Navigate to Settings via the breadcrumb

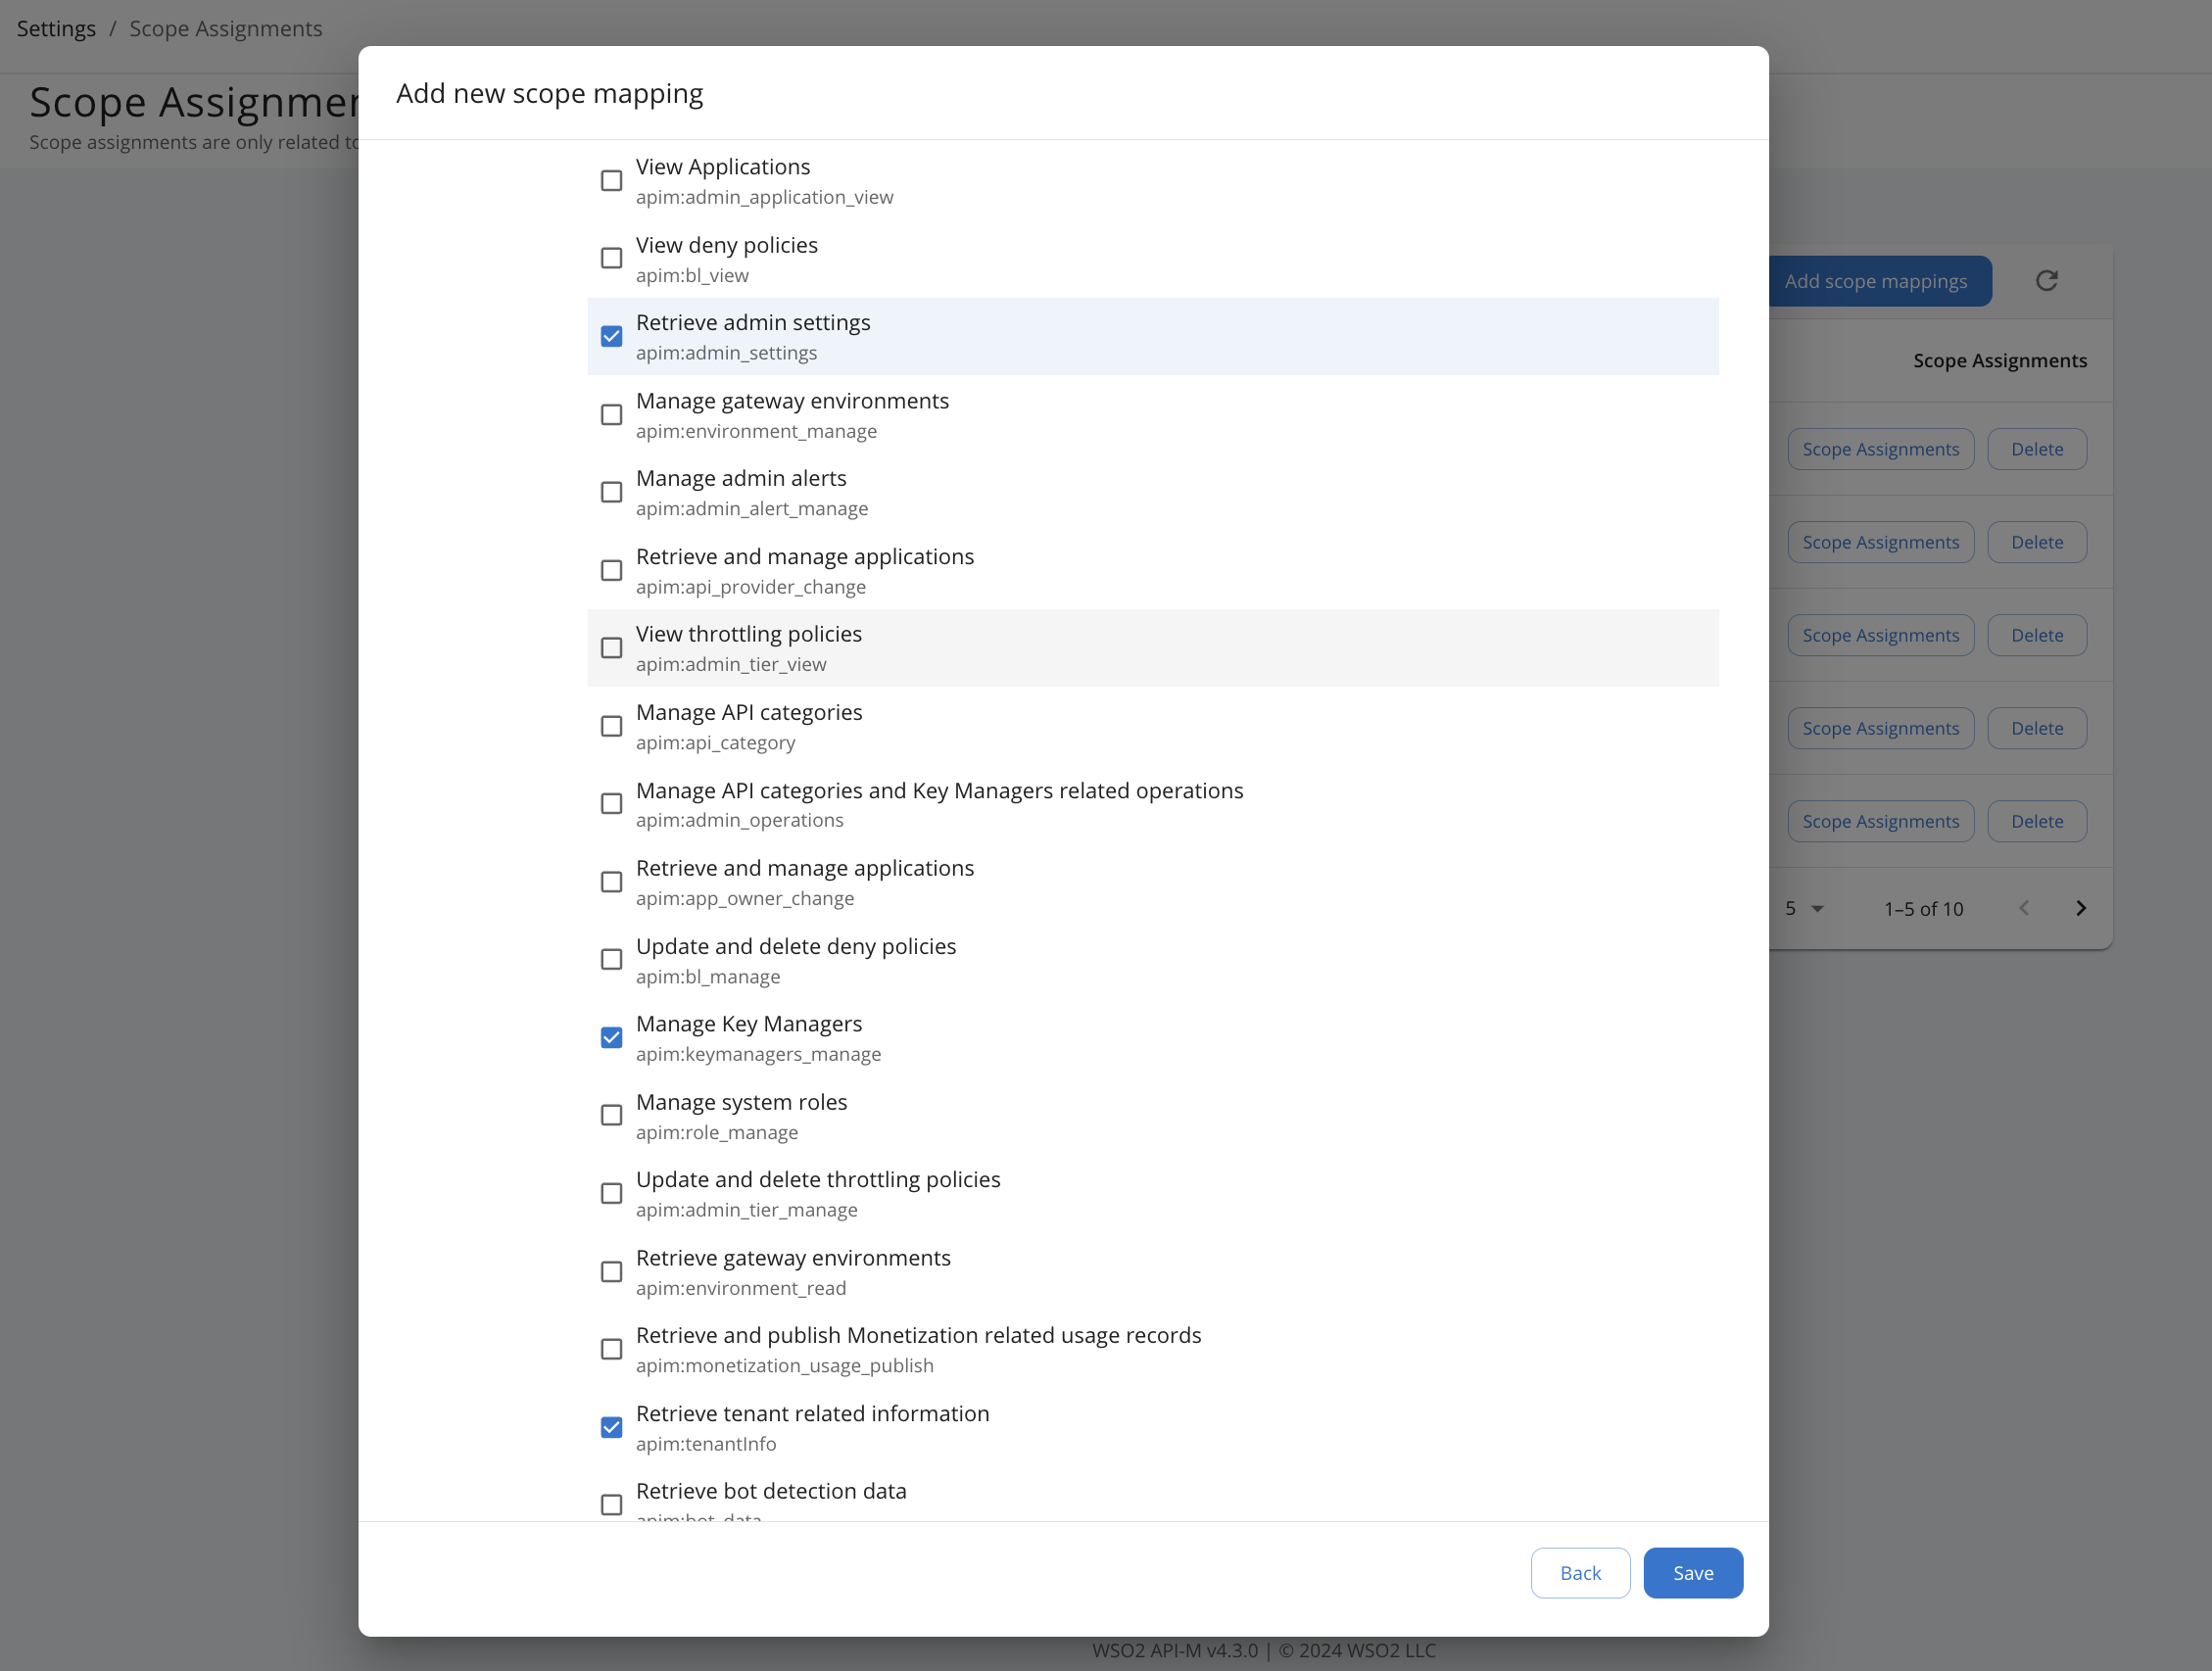56,28
